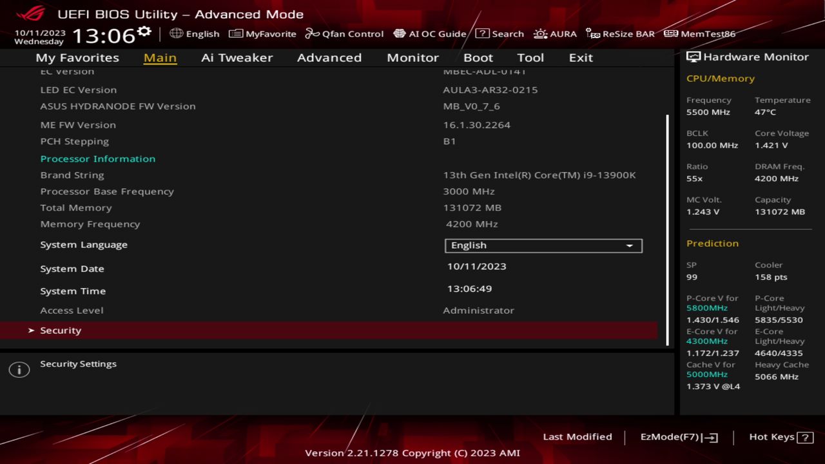The image size is (825, 464).
Task: Click the PCH Stepping value B1
Action: click(450, 141)
